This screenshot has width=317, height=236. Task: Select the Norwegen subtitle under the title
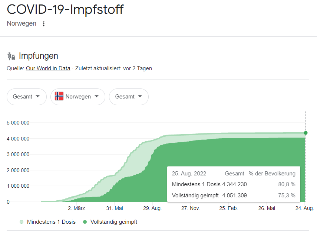[22, 23]
